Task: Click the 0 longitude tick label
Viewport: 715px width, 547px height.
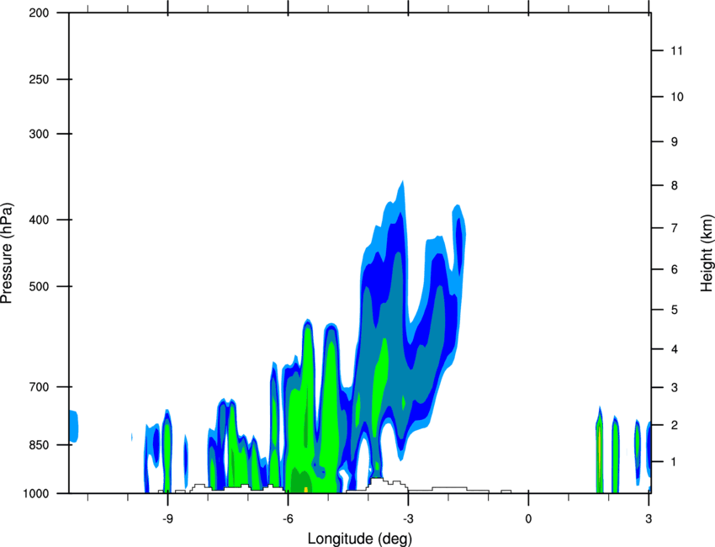Action: [528, 519]
